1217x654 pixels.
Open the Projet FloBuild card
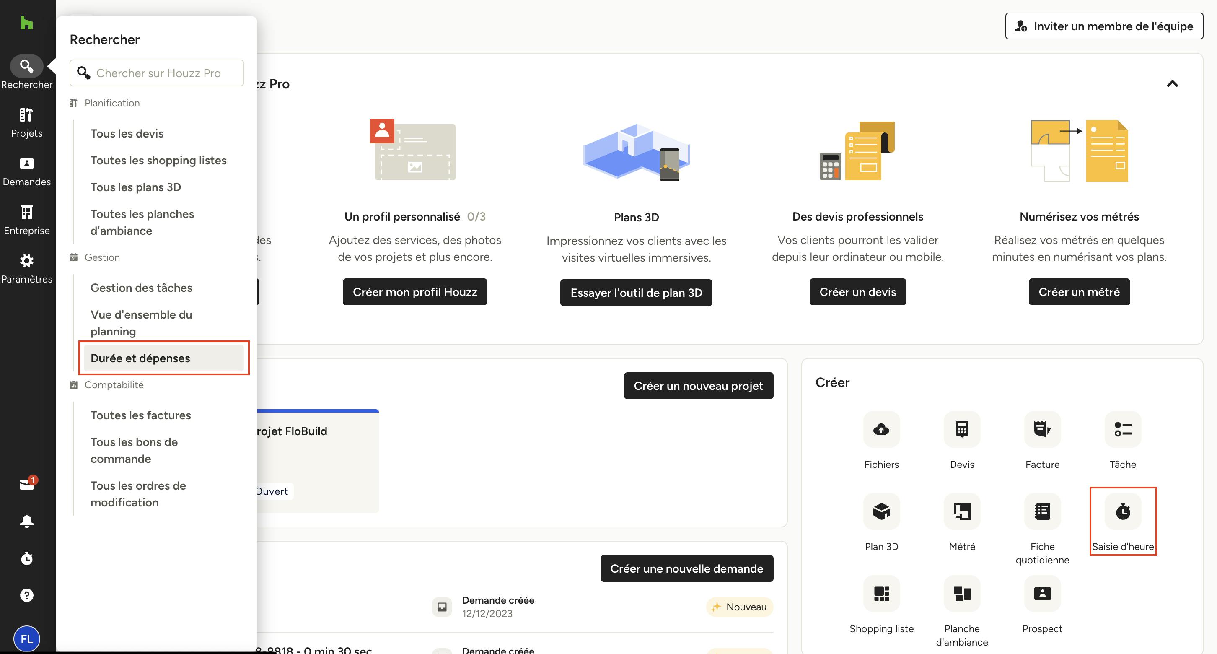pyautogui.click(x=318, y=461)
